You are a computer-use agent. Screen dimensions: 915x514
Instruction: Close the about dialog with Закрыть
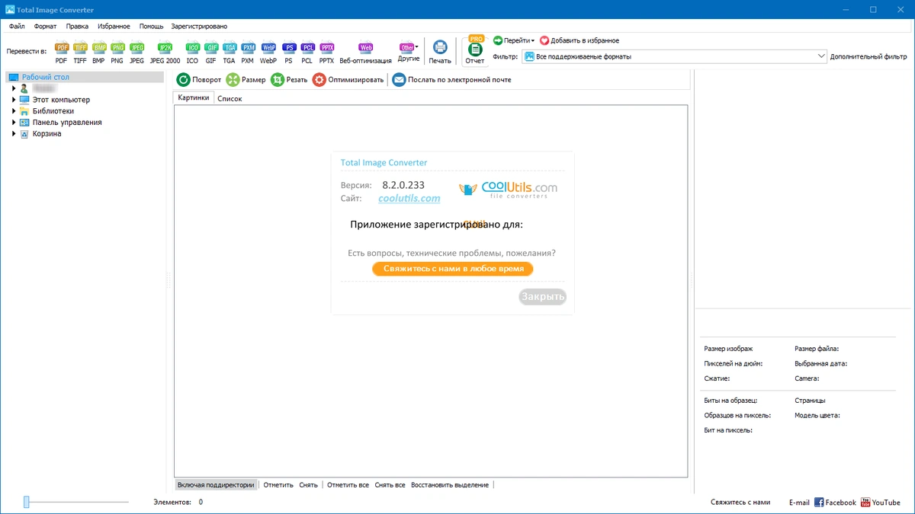point(543,297)
